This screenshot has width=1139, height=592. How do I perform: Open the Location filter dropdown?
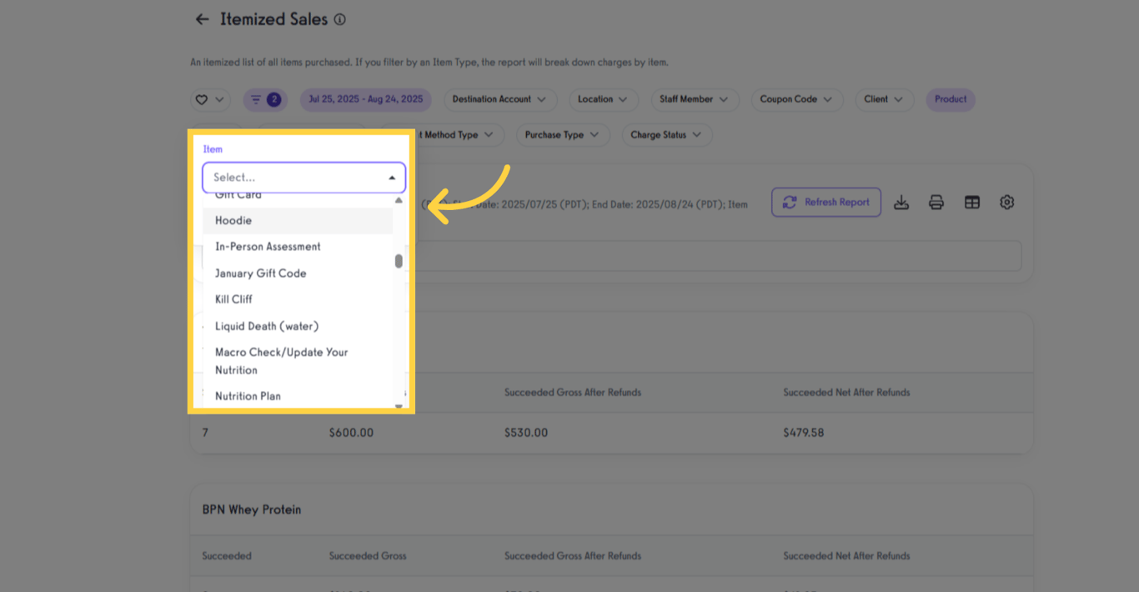coord(603,99)
